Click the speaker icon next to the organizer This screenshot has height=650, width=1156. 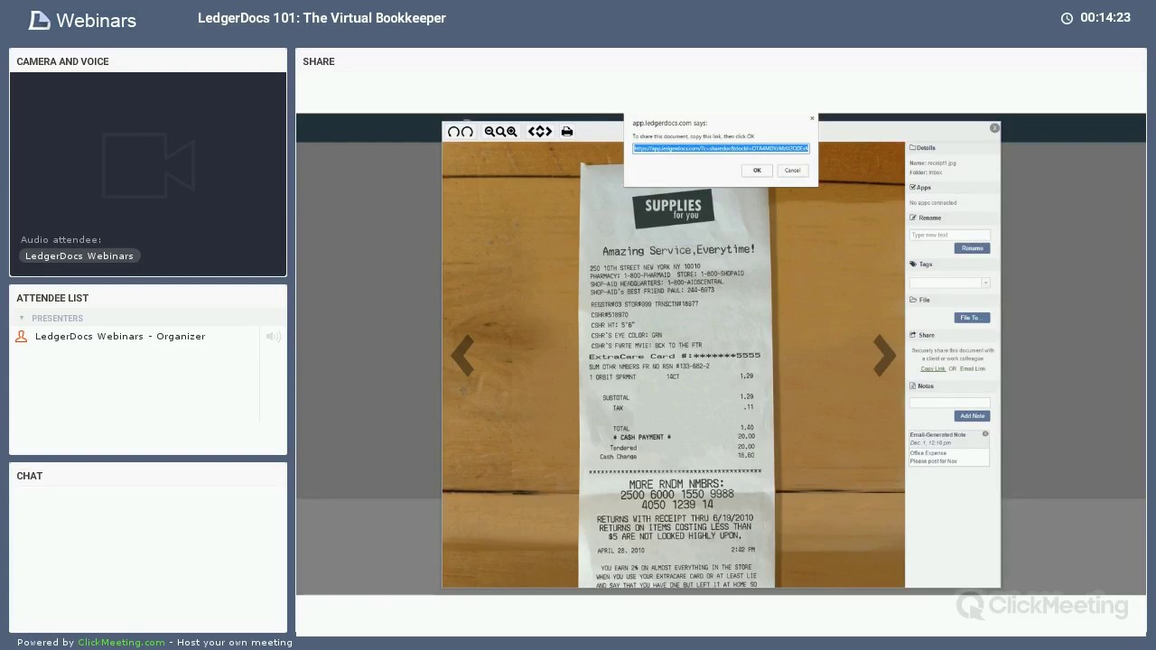point(273,337)
